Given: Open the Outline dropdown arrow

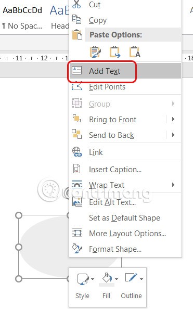Looking at the screenshot, I should [x=141, y=279].
